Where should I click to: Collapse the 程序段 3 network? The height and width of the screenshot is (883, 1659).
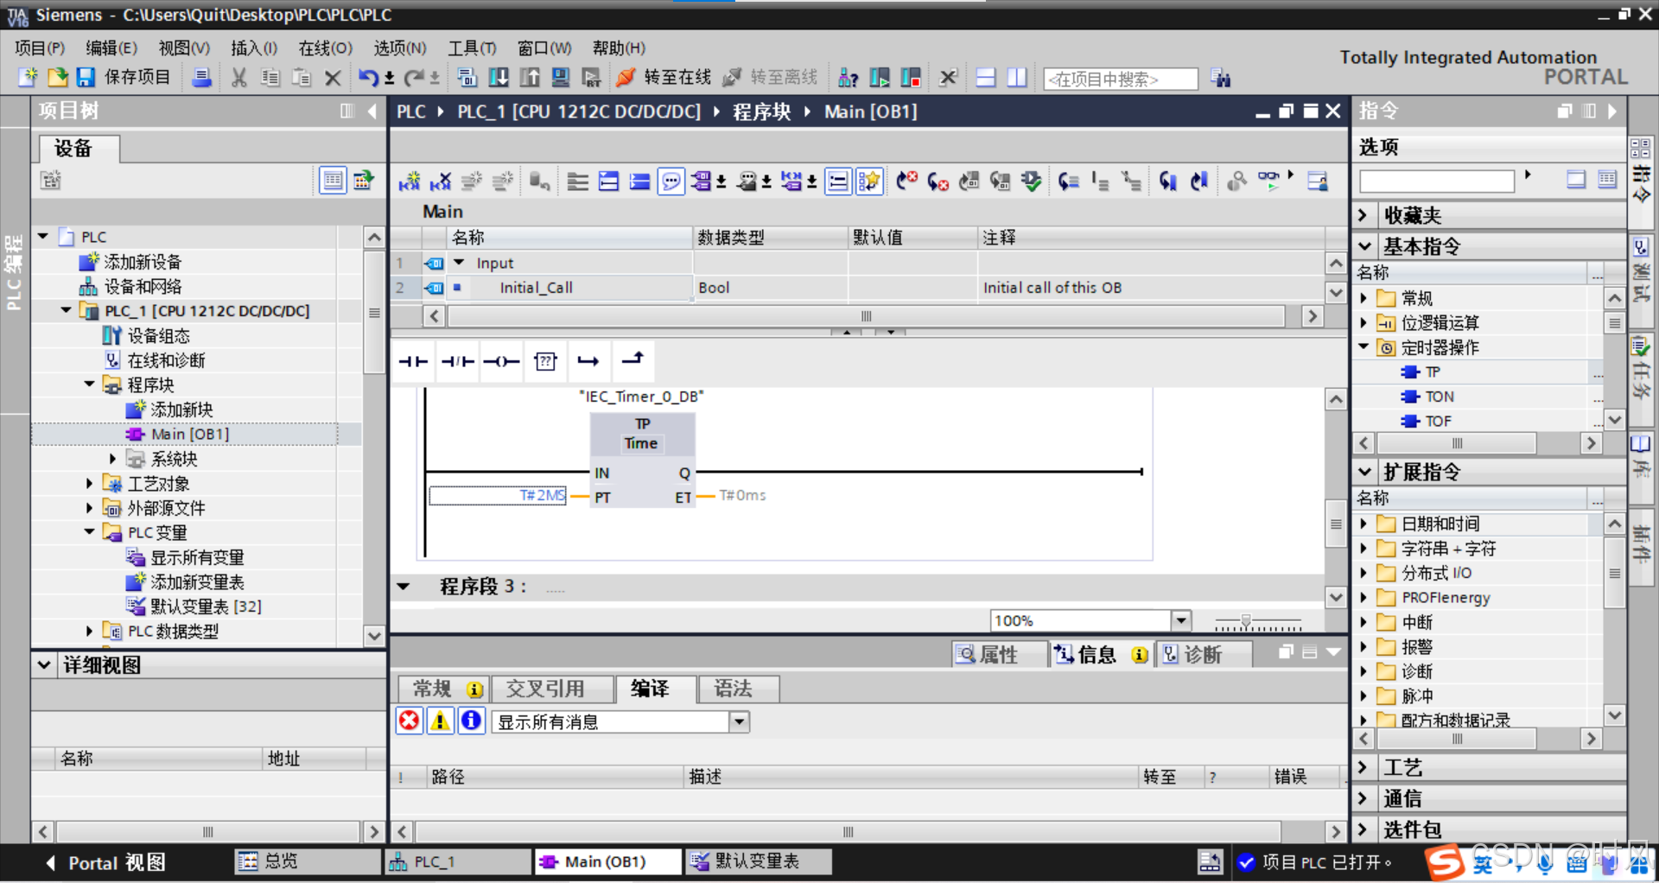coord(404,587)
